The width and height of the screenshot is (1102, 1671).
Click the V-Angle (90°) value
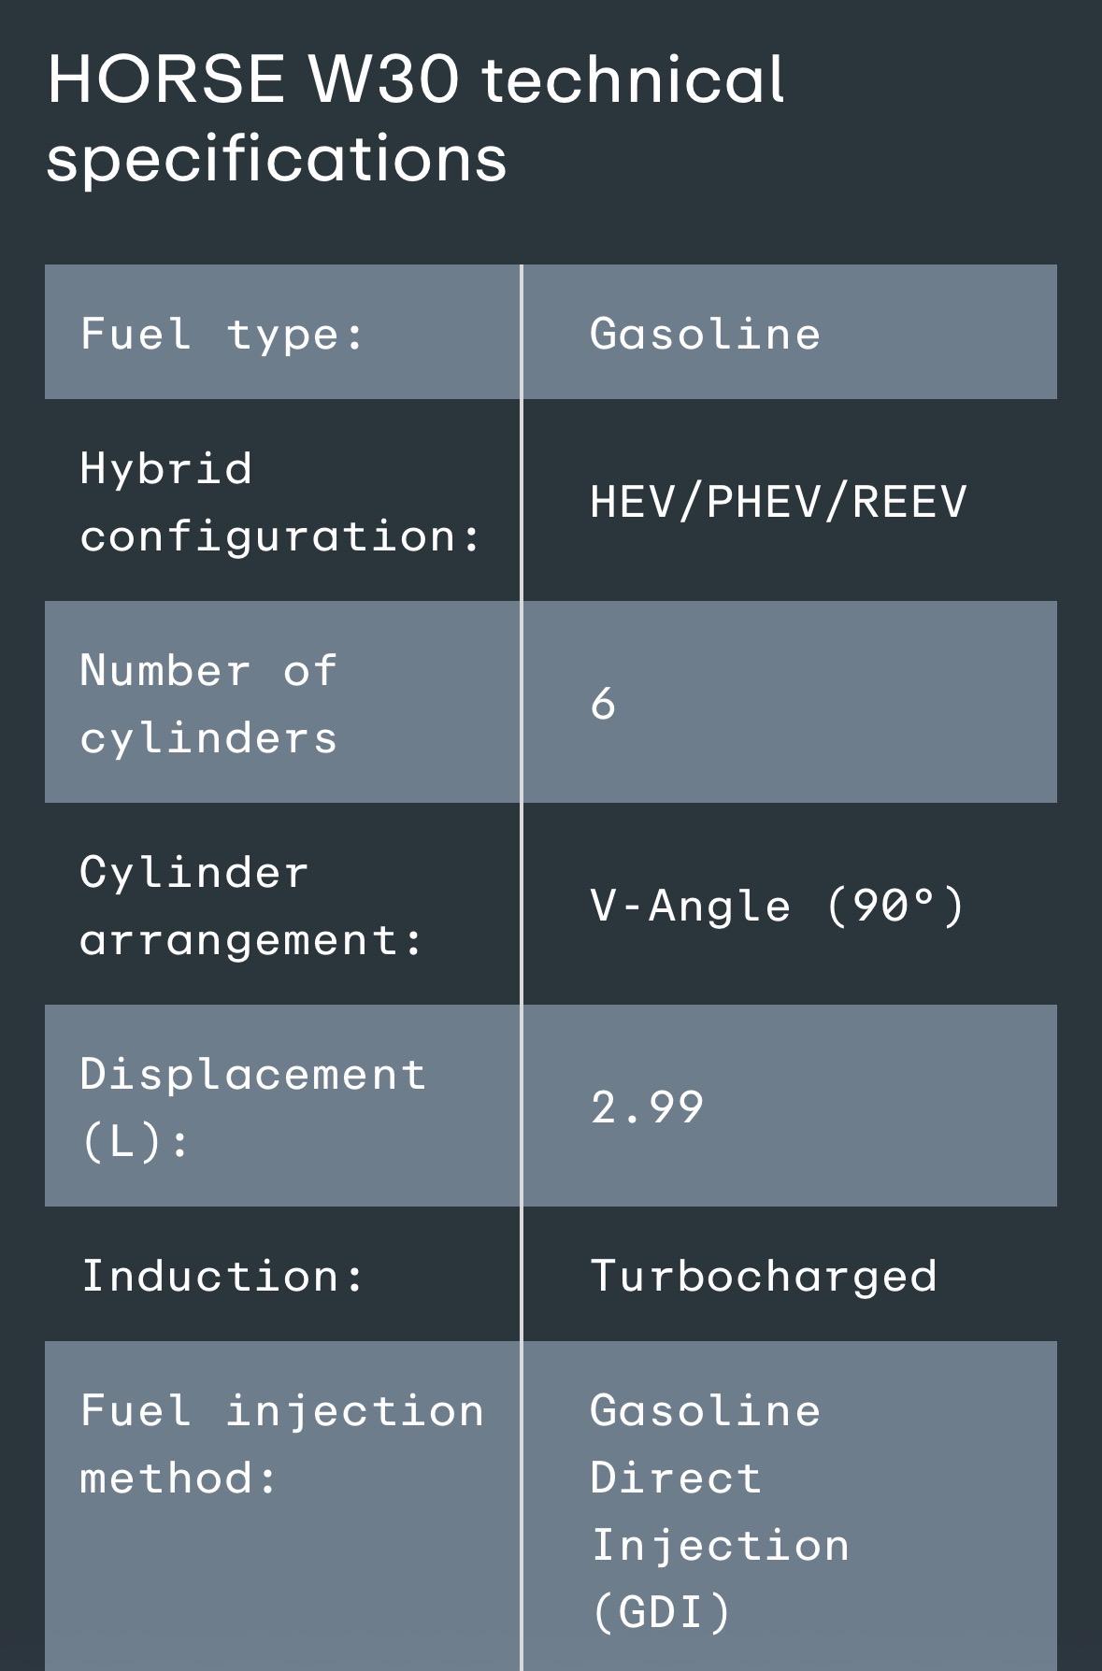[777, 906]
